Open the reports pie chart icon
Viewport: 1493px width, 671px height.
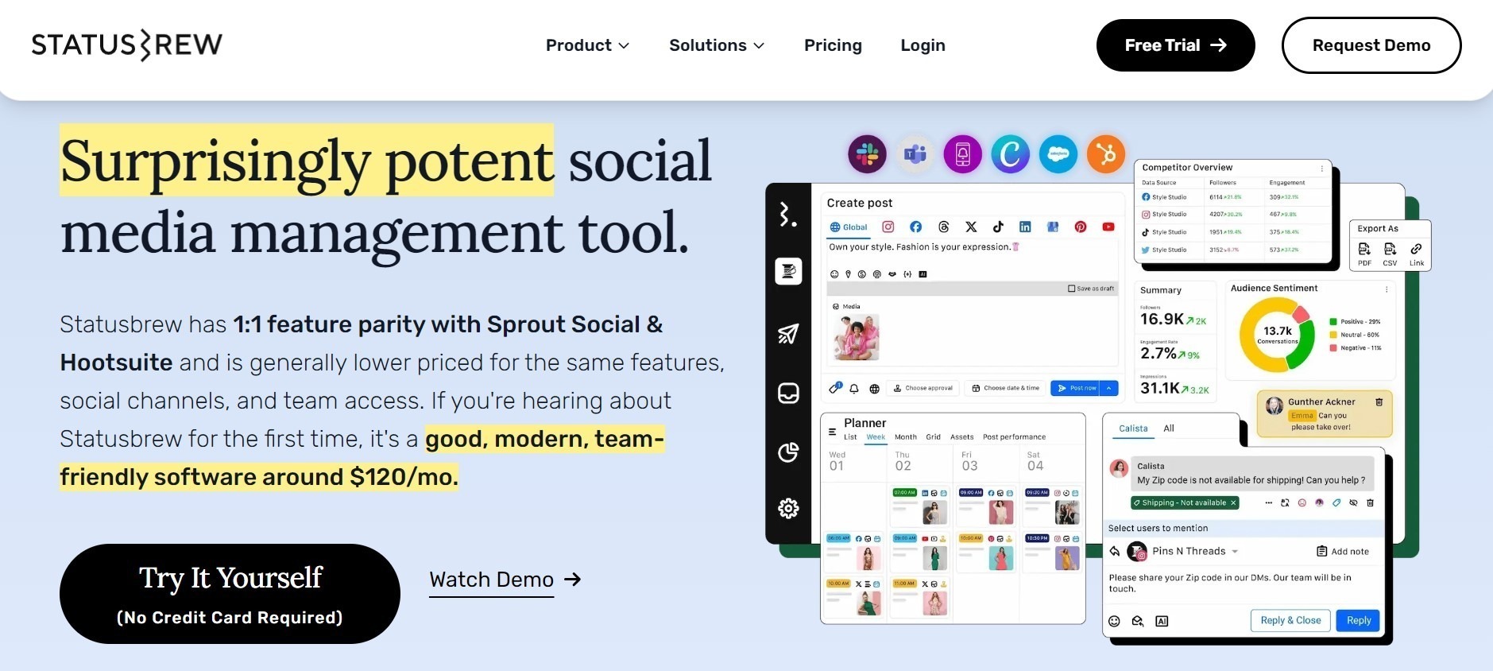(x=788, y=452)
